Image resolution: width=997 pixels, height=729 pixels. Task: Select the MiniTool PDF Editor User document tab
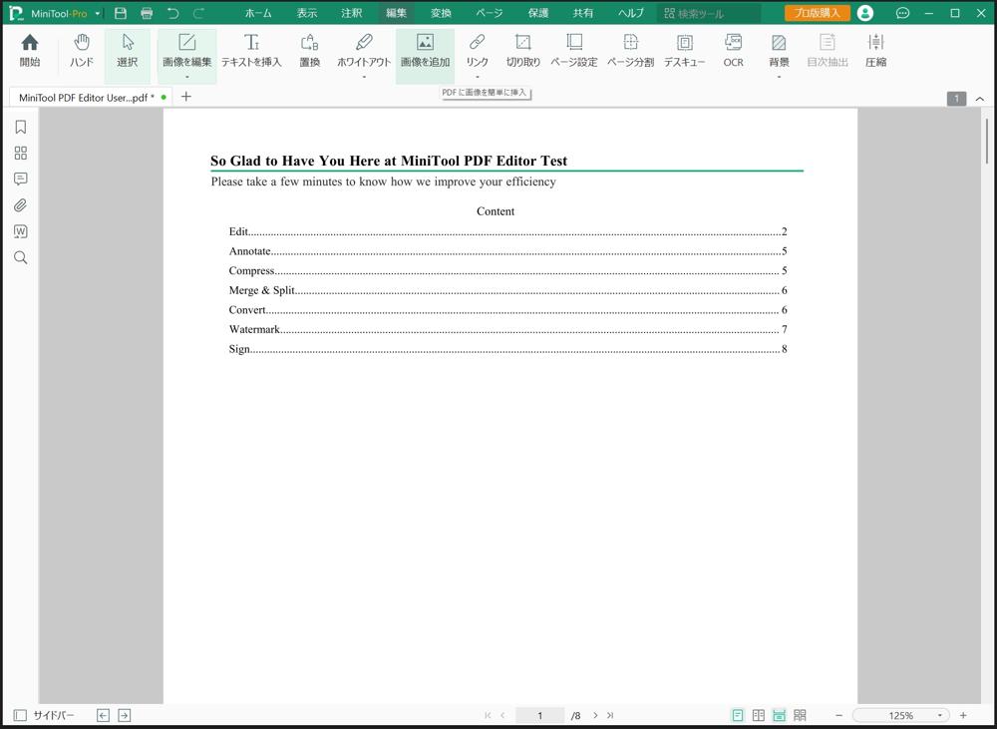tap(91, 98)
